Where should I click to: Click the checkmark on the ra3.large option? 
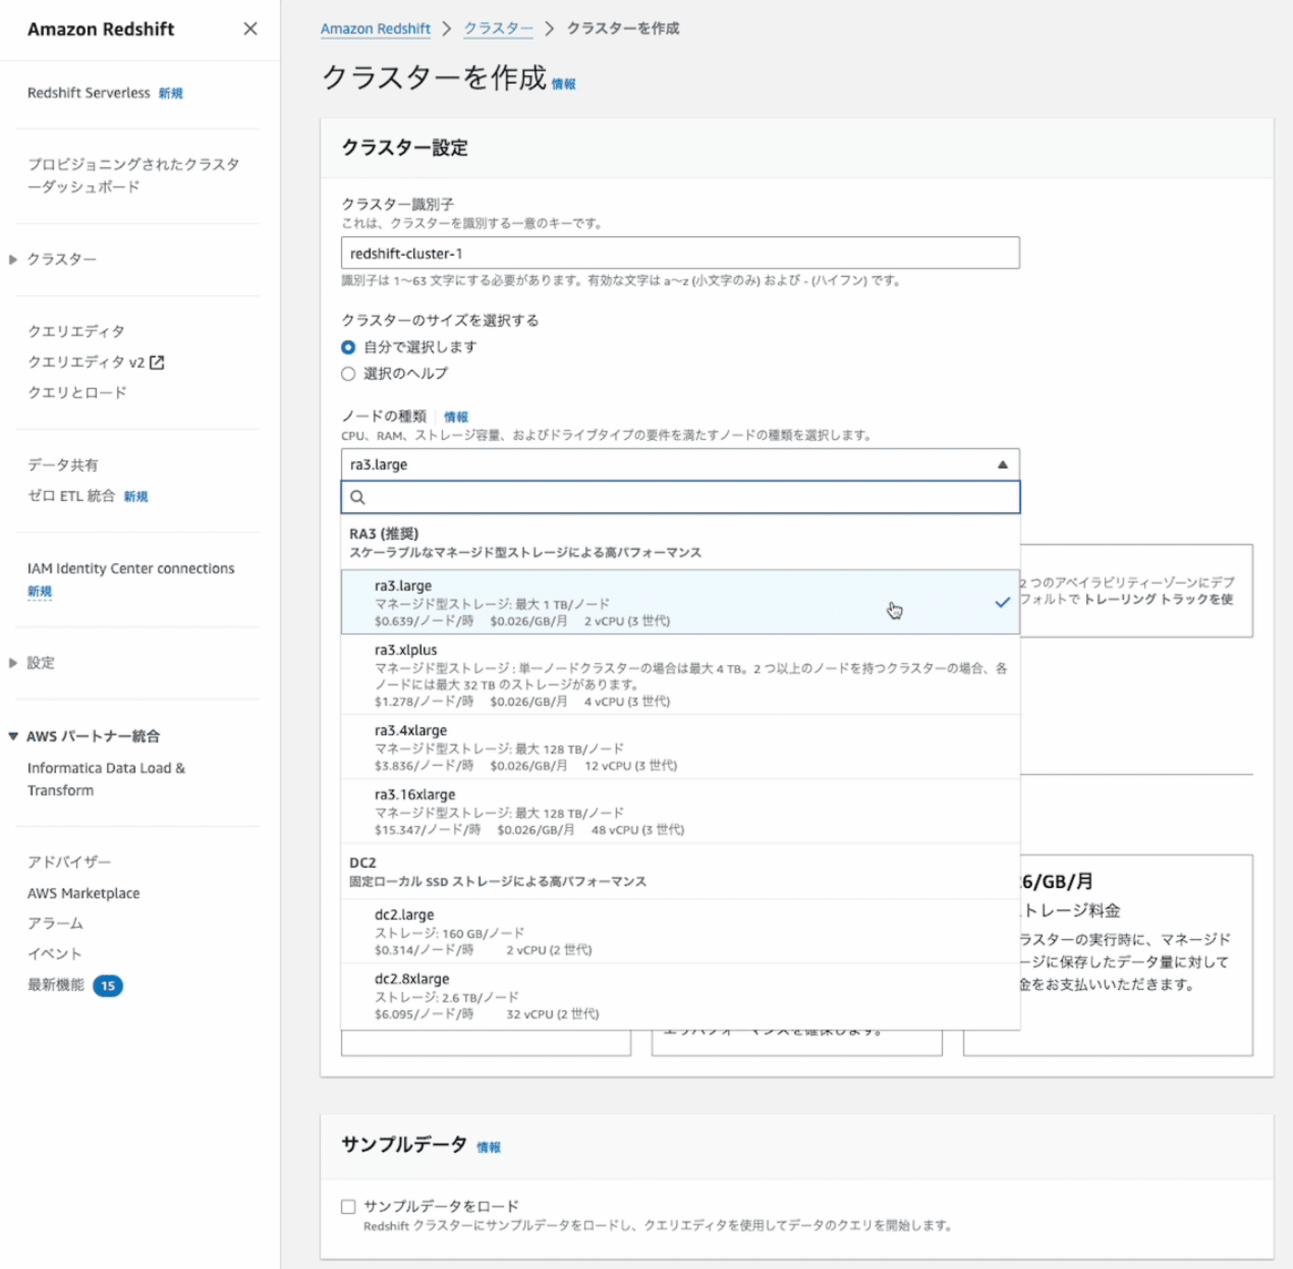[x=1002, y=603]
